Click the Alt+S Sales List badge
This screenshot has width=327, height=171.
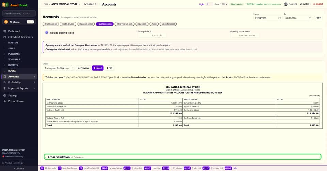(187, 168)
